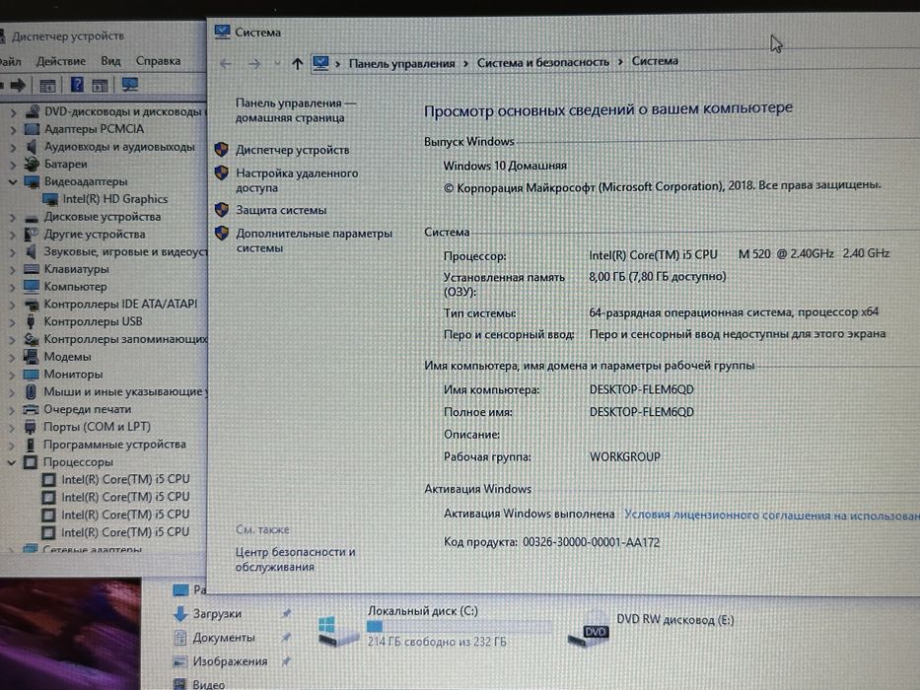
Task: Select the first Intel(R) Core(TM) i5 CPU entry
Action: tap(125, 479)
